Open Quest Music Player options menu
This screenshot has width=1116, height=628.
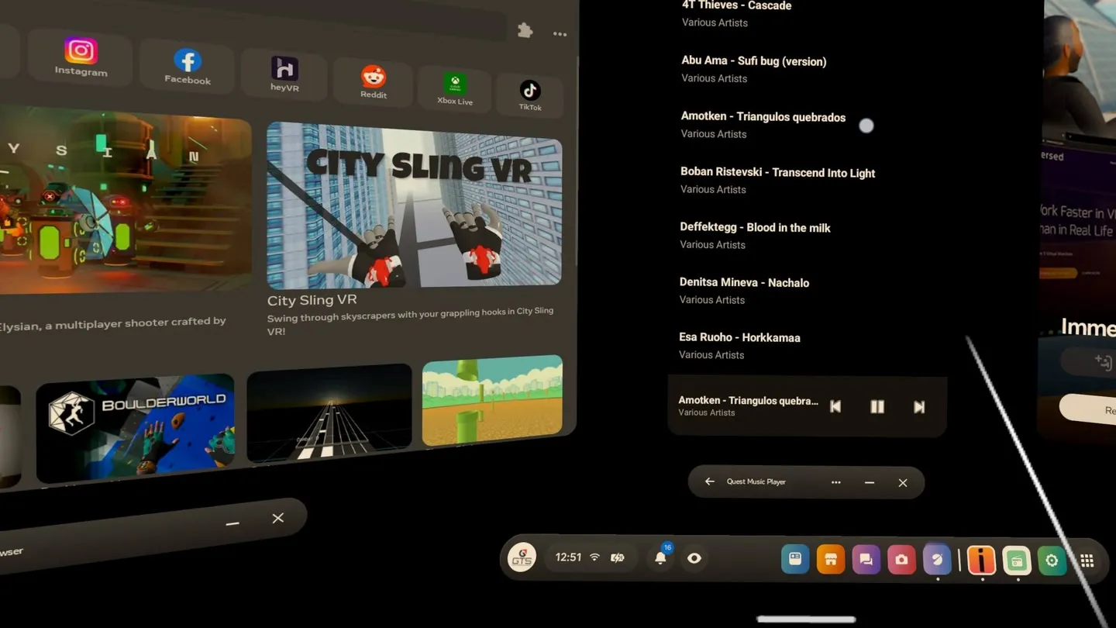point(835,482)
